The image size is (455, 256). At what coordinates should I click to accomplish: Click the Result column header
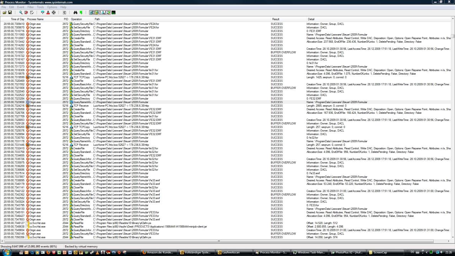(289, 19)
